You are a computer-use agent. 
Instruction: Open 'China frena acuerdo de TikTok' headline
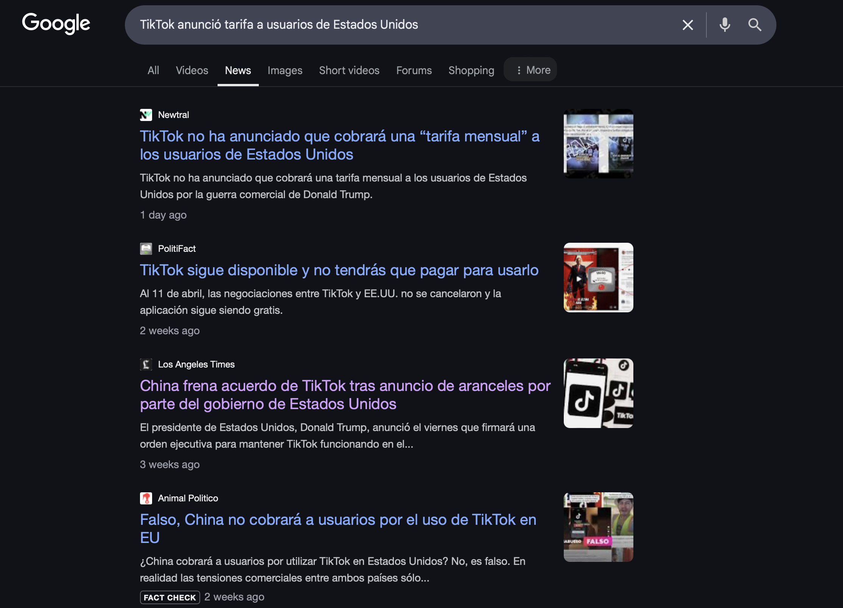(345, 395)
